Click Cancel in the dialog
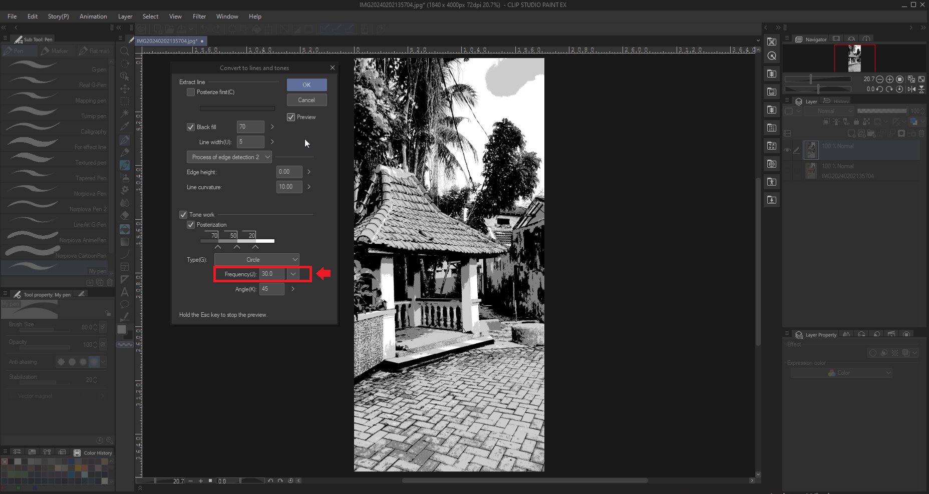 [306, 100]
